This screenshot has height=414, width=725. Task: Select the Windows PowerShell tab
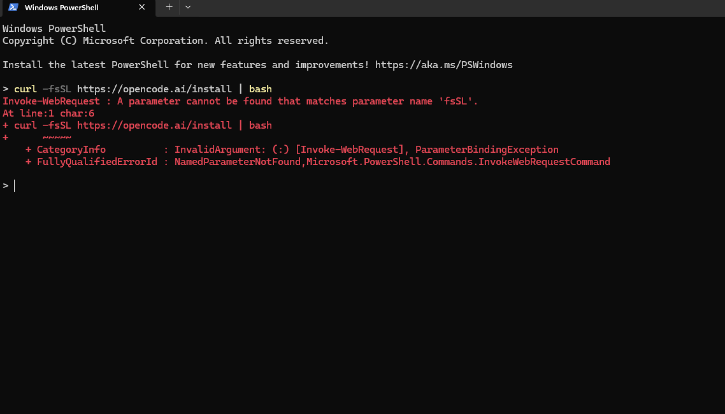click(78, 8)
